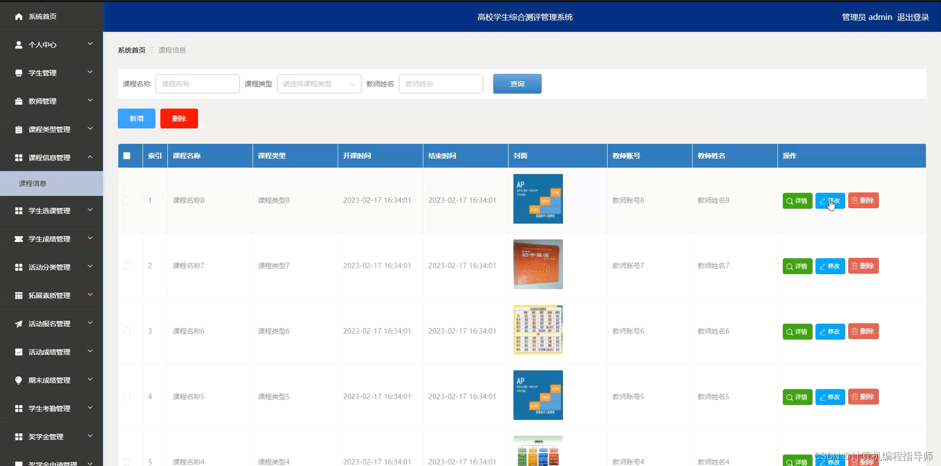Click the 学生管理 sidebar icon
941x466 pixels.
[x=19, y=73]
